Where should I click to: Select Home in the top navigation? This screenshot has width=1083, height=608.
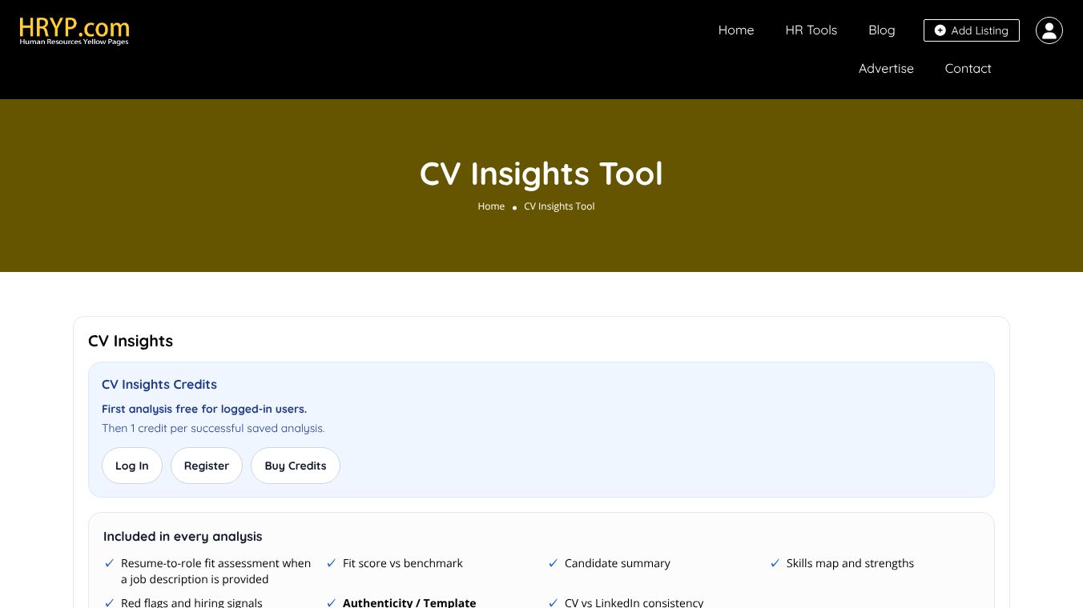click(x=736, y=30)
